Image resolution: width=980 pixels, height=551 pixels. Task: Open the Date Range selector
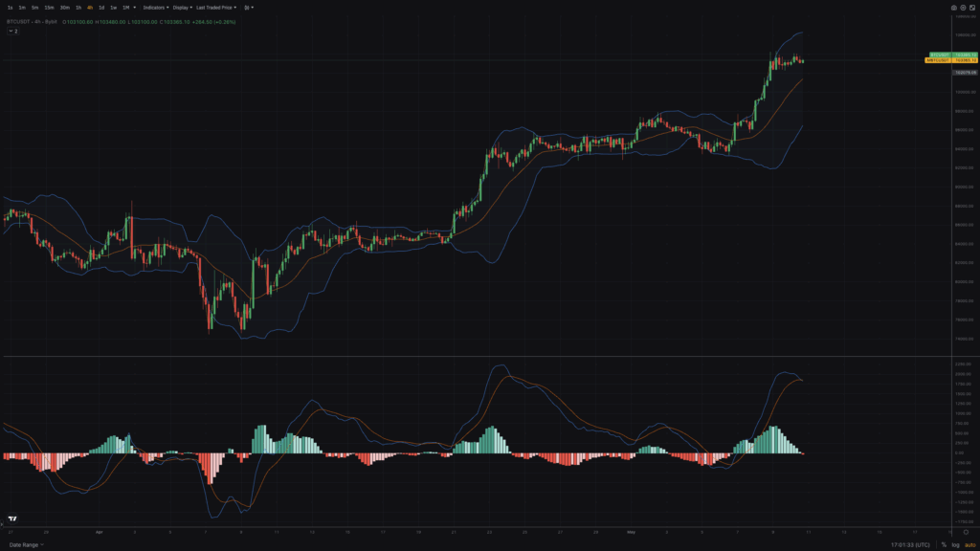26,544
